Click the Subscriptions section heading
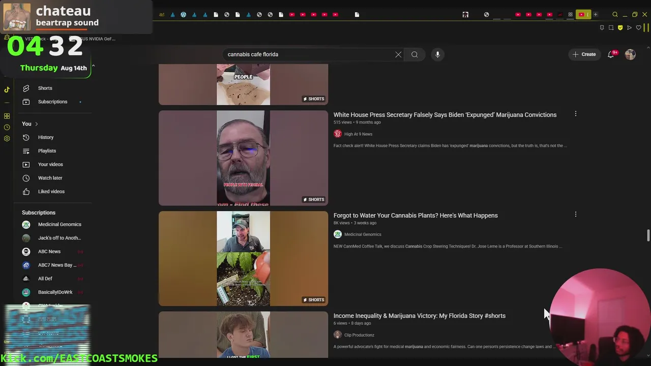This screenshot has width=651, height=366. pos(39,212)
